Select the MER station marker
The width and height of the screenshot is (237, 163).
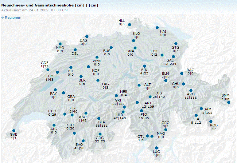click(x=116, y=96)
